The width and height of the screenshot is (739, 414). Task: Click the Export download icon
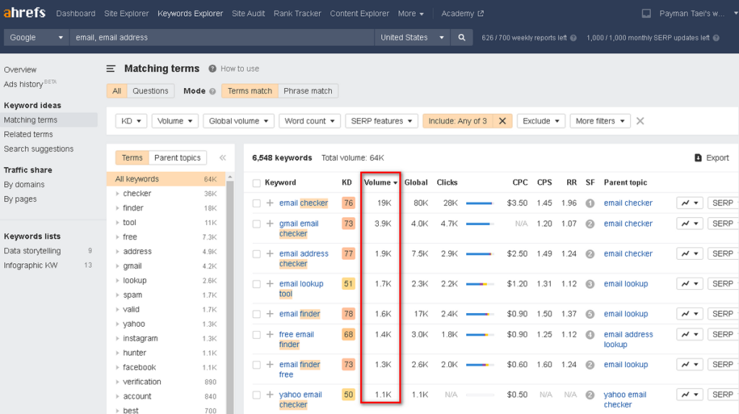point(698,158)
